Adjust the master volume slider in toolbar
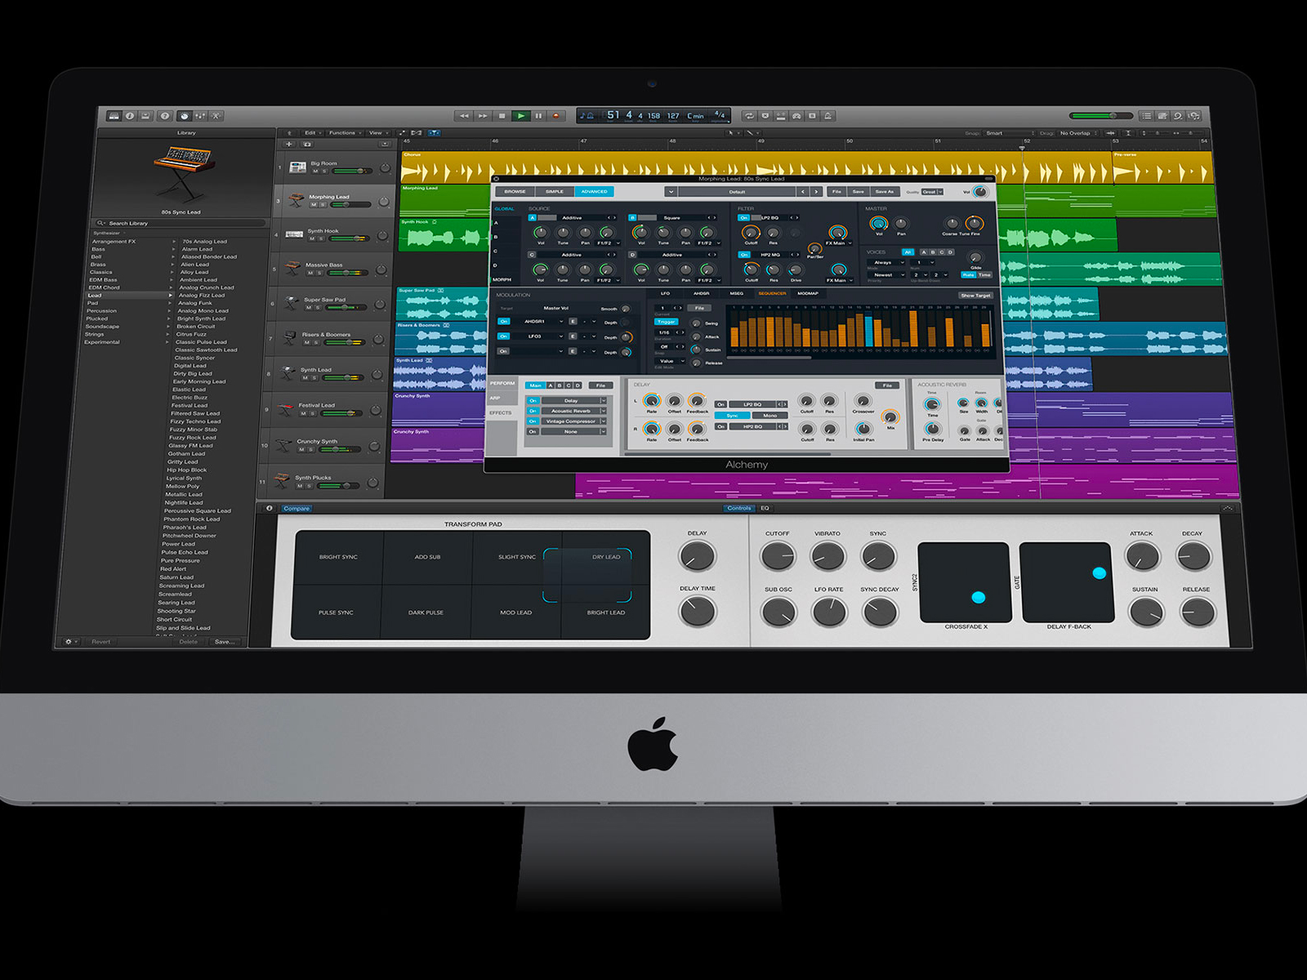 (x=1100, y=116)
